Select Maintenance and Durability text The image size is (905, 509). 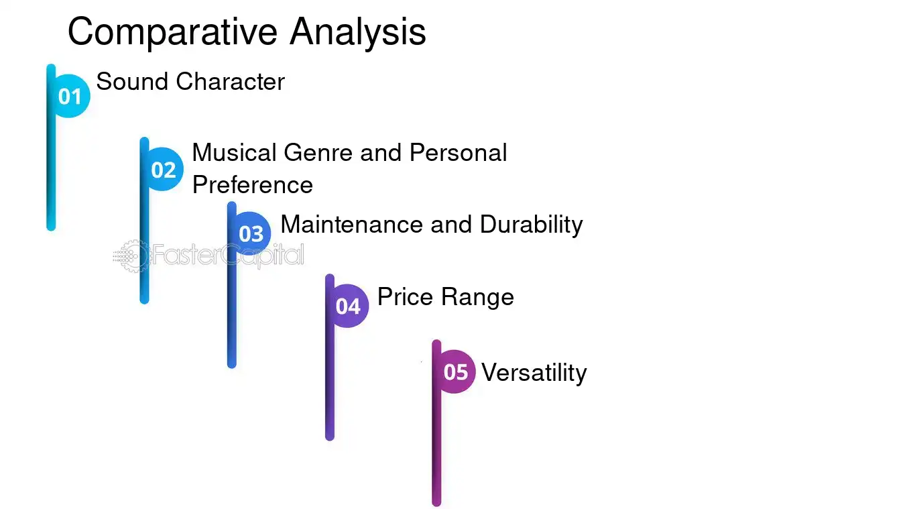coord(432,224)
